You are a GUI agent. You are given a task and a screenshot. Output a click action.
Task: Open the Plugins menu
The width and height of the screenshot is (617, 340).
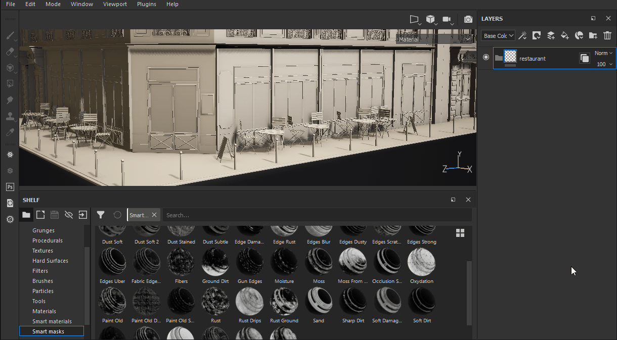146,4
